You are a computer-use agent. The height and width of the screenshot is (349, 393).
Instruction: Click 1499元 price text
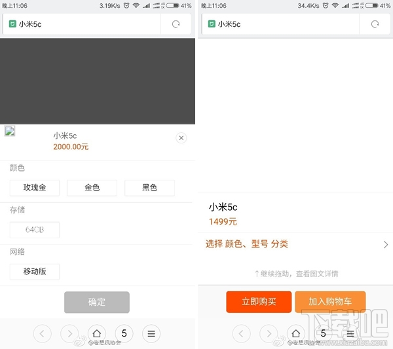[223, 222]
